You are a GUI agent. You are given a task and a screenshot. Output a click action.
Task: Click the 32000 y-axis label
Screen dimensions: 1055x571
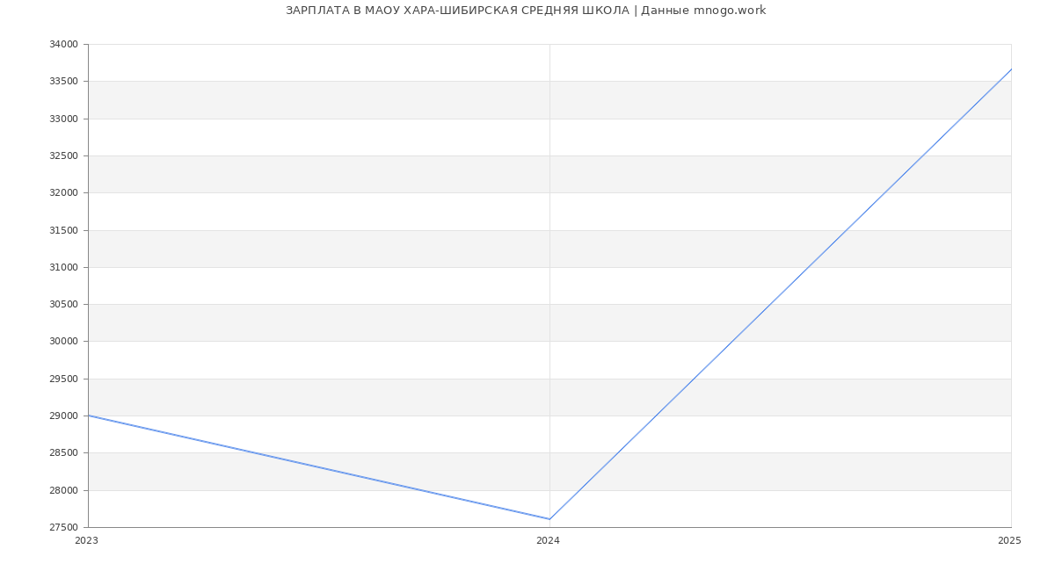pos(64,193)
